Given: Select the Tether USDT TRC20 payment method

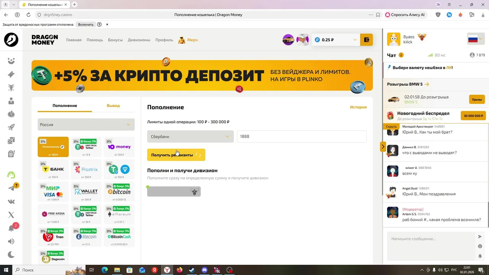Looking at the screenshot, I should [86, 147].
